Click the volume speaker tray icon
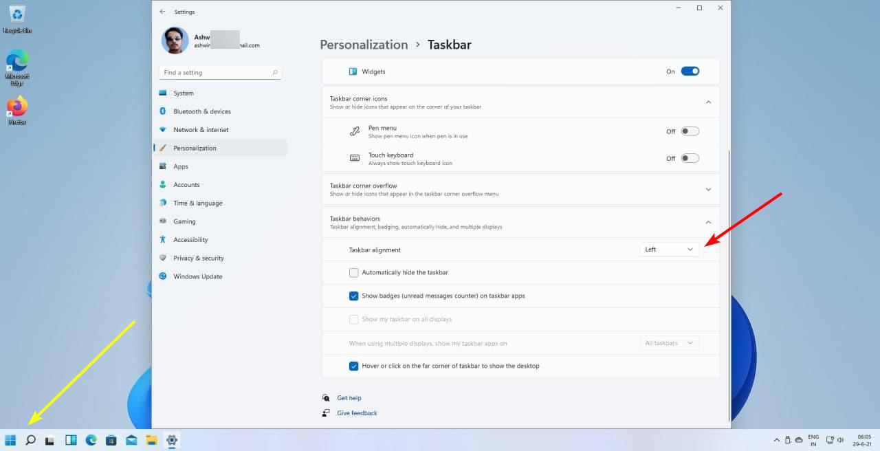880x451 pixels. (841, 440)
